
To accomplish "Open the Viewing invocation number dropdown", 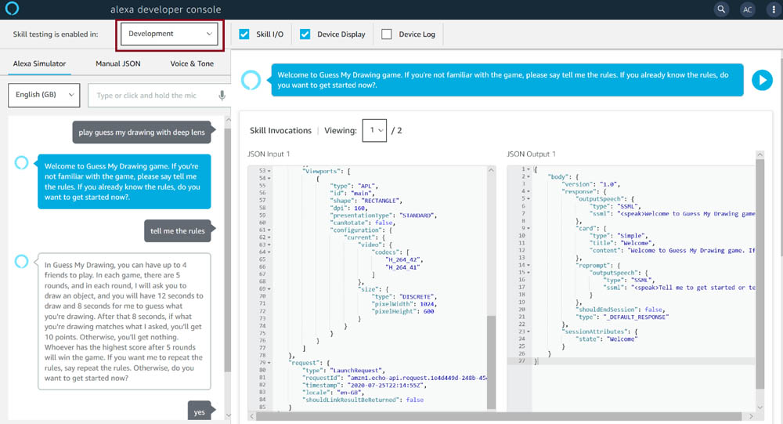I will coord(374,131).
